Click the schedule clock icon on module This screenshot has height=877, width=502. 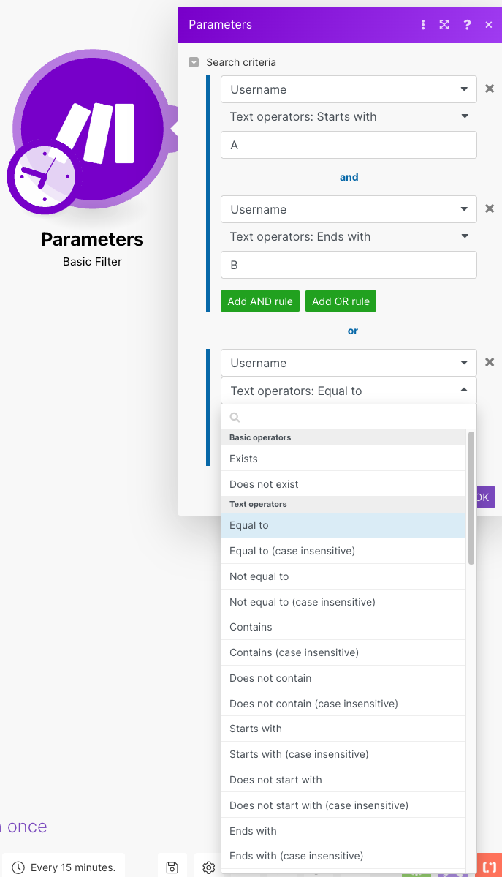44,177
